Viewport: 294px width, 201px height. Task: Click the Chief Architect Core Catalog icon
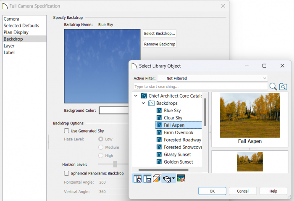[144, 96]
